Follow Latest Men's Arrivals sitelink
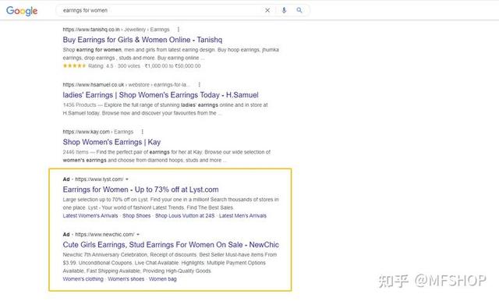 [x=242, y=216]
